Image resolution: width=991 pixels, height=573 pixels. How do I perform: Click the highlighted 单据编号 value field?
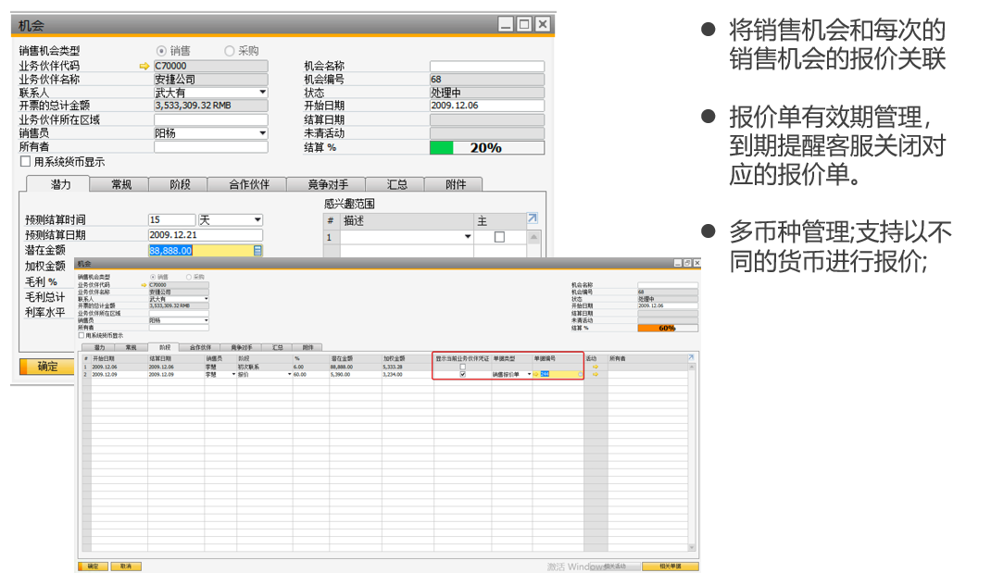[558, 375]
